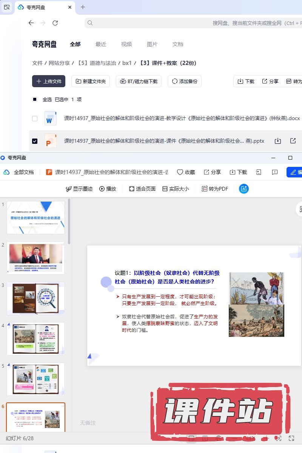This screenshot has width=302, height=453.
Task: Select slide 3 thumbnail in the sidebar
Action: click(36, 298)
